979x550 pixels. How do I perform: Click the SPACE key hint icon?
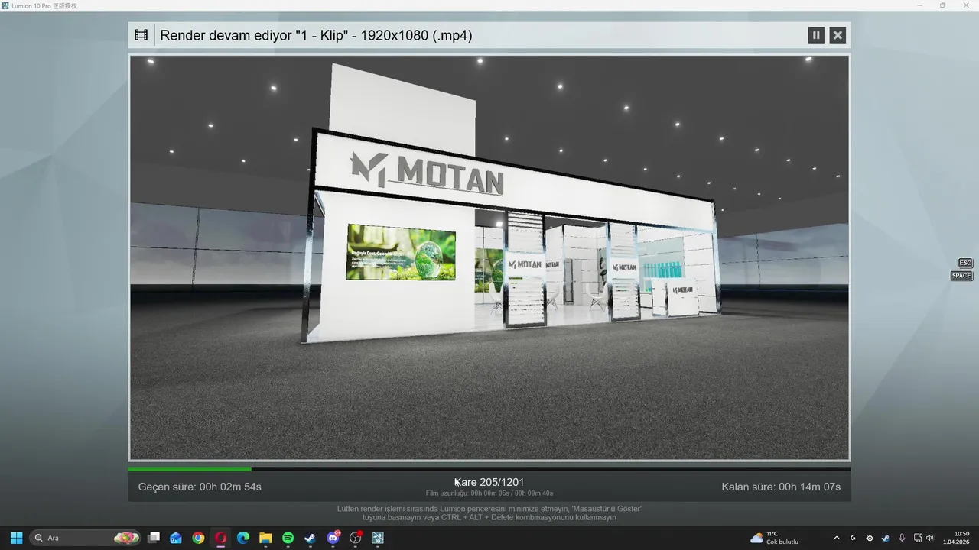[961, 276]
